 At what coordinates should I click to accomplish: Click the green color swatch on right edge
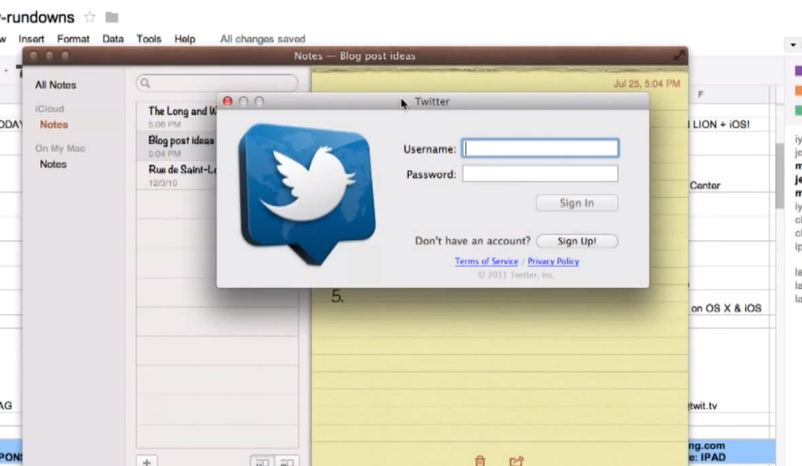798,110
